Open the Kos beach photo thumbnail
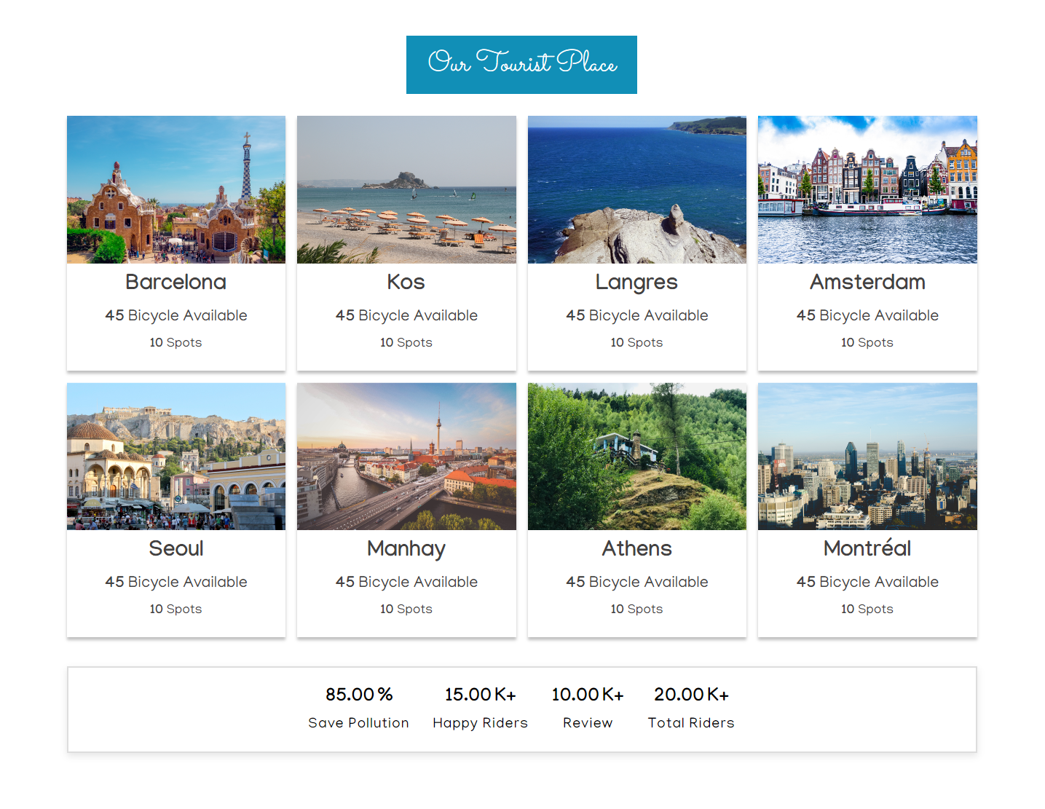 (x=406, y=189)
